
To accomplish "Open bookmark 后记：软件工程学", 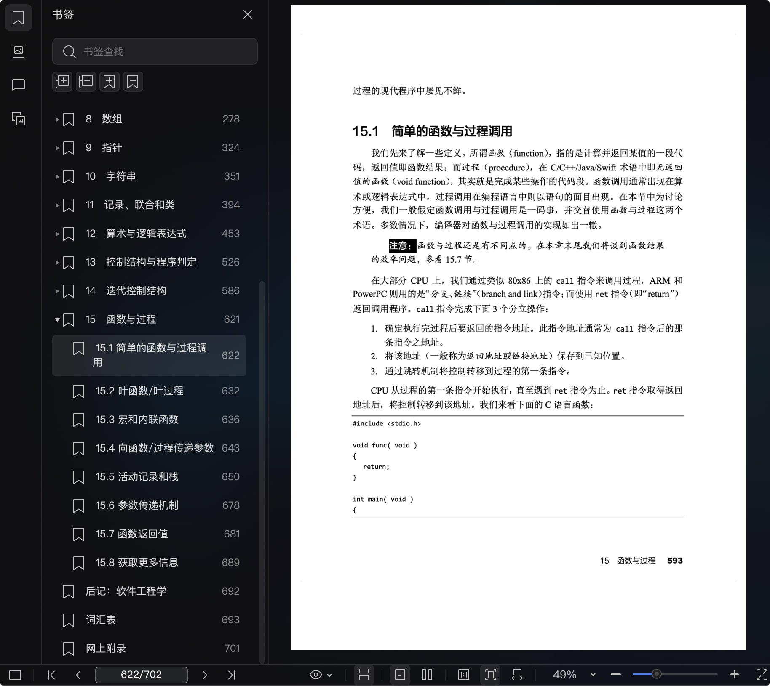I will [x=149, y=591].
